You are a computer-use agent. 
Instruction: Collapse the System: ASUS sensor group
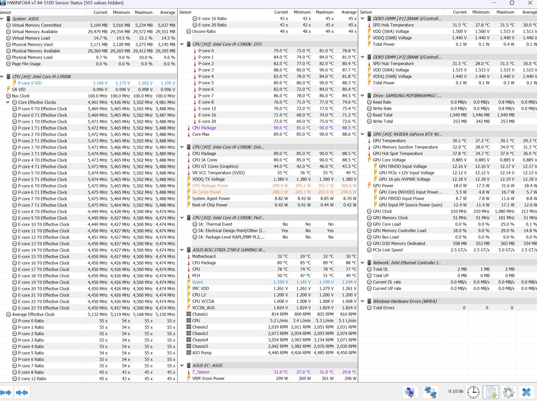click(2, 19)
